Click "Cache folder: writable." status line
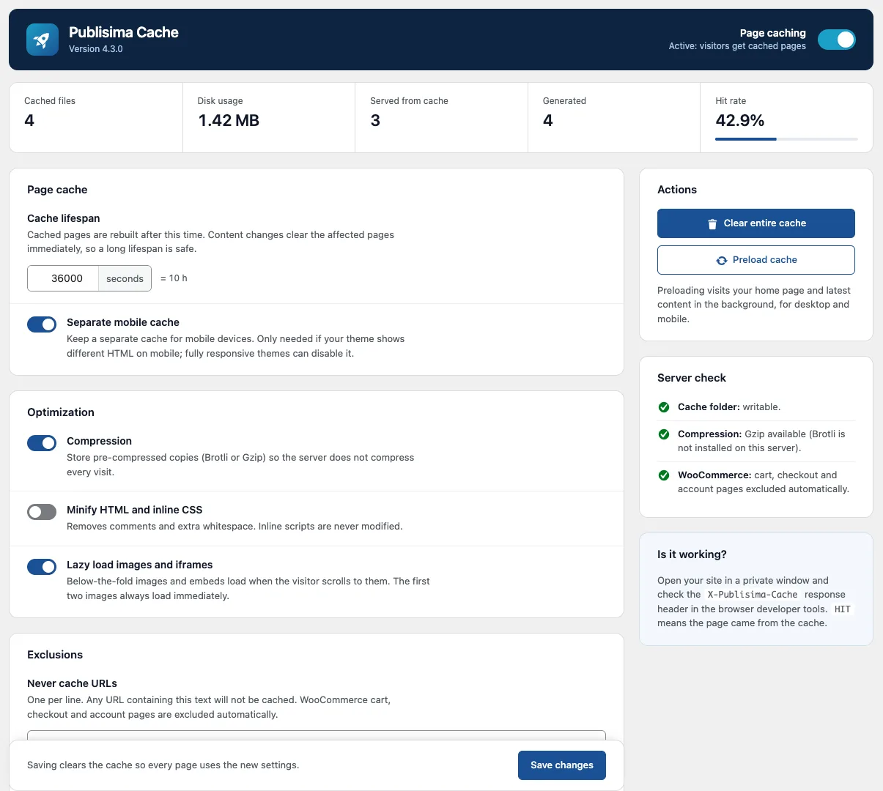This screenshot has width=883, height=791. pos(729,407)
